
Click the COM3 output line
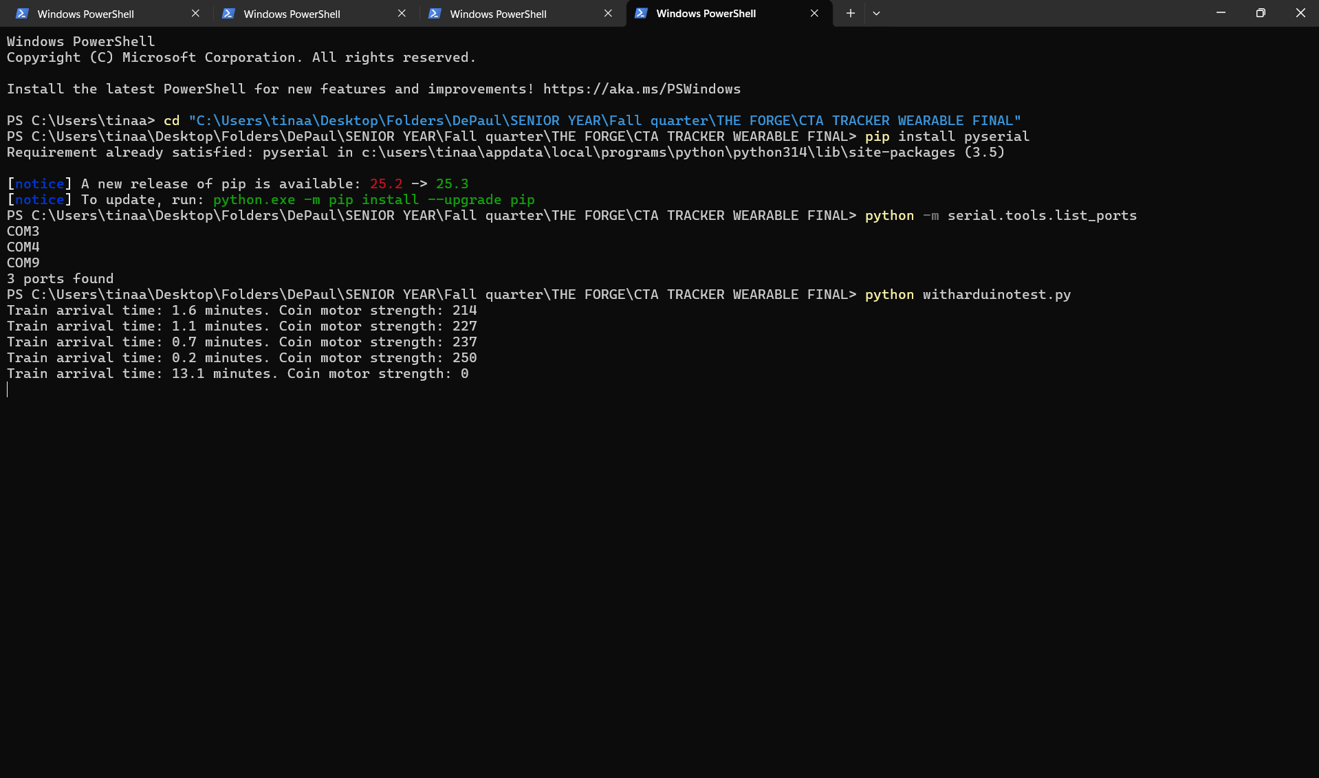point(23,231)
